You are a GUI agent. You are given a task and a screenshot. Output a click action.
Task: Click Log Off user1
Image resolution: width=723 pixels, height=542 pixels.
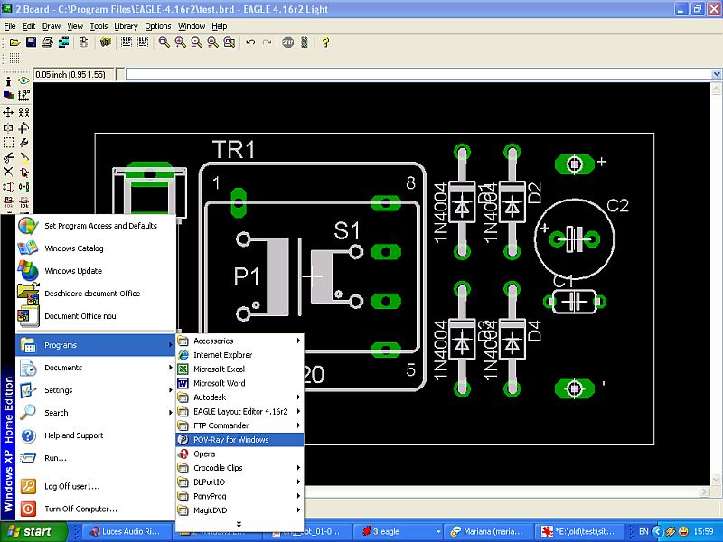point(96,486)
